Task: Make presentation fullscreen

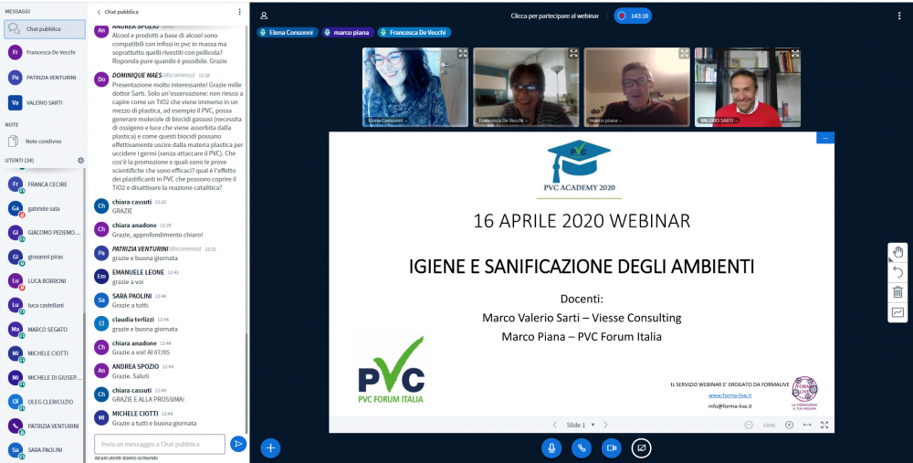Action: pos(824,425)
